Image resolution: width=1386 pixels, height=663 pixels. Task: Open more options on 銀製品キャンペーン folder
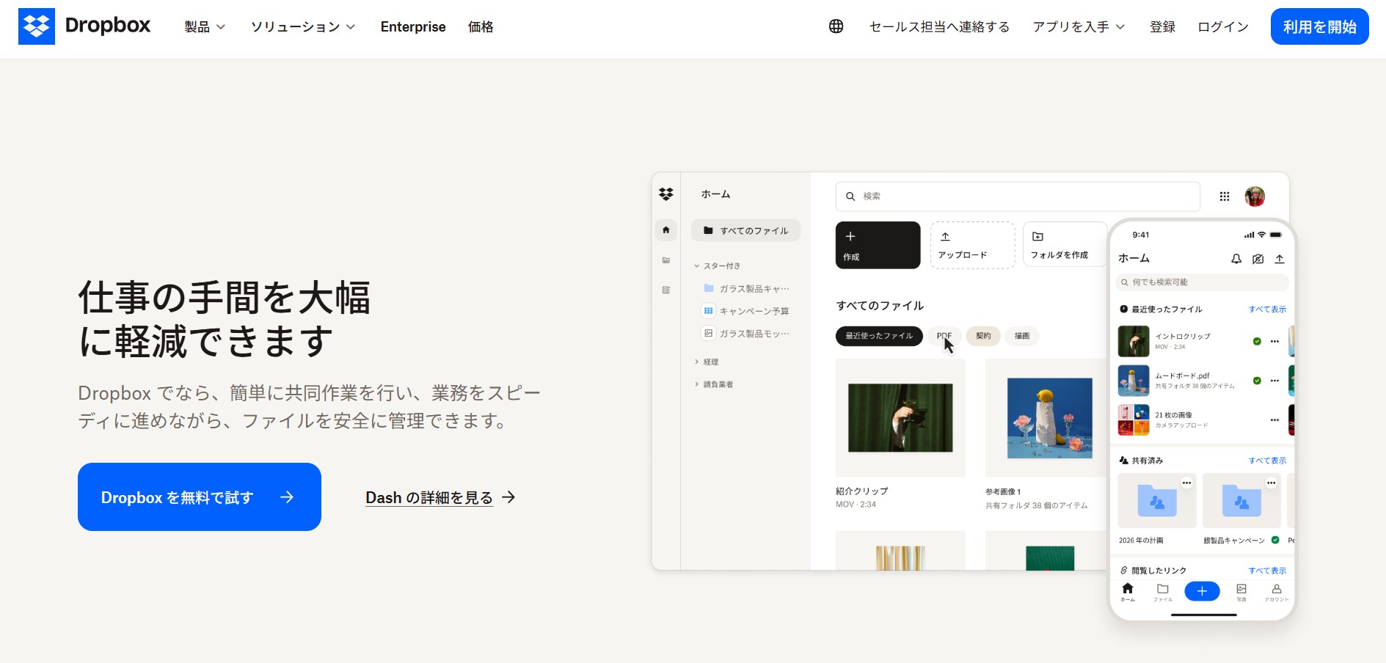click(1271, 483)
